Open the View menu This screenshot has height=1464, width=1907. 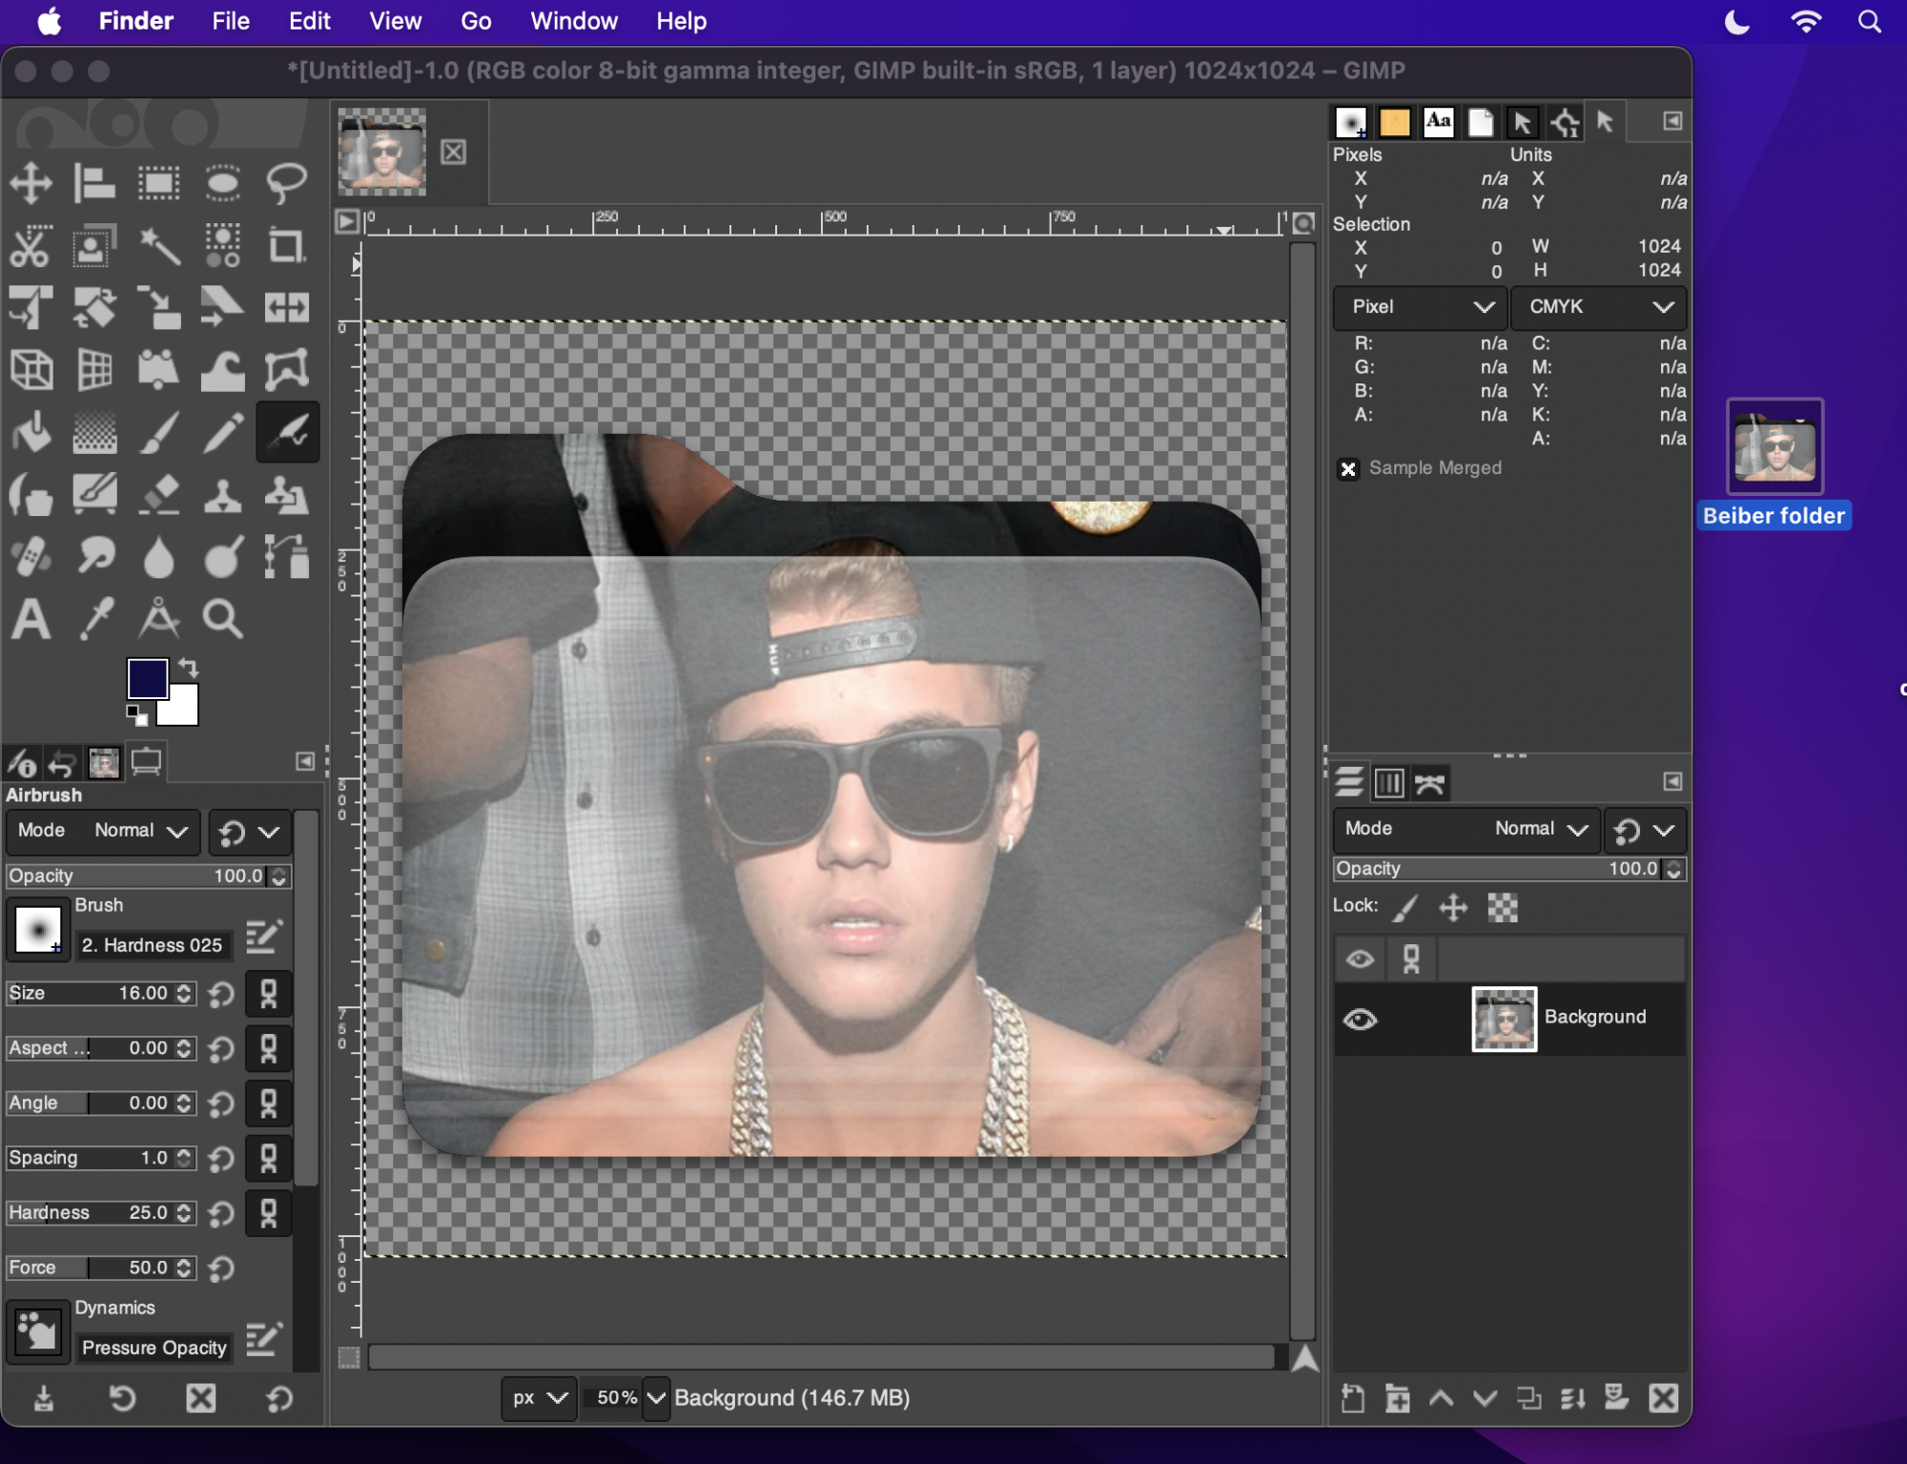pyautogui.click(x=395, y=21)
